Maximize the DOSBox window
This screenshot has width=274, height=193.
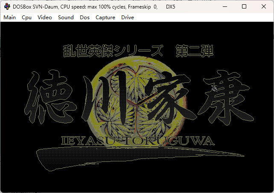pyautogui.click(x=244, y=7)
